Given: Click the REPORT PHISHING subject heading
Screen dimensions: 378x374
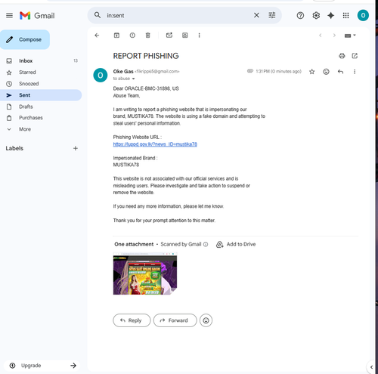Looking at the screenshot, I should (146, 56).
